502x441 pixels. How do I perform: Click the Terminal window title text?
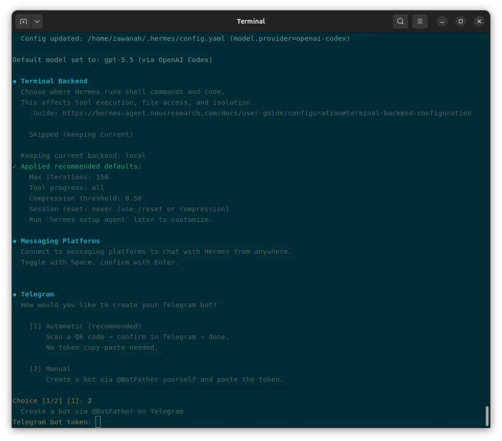(x=251, y=21)
